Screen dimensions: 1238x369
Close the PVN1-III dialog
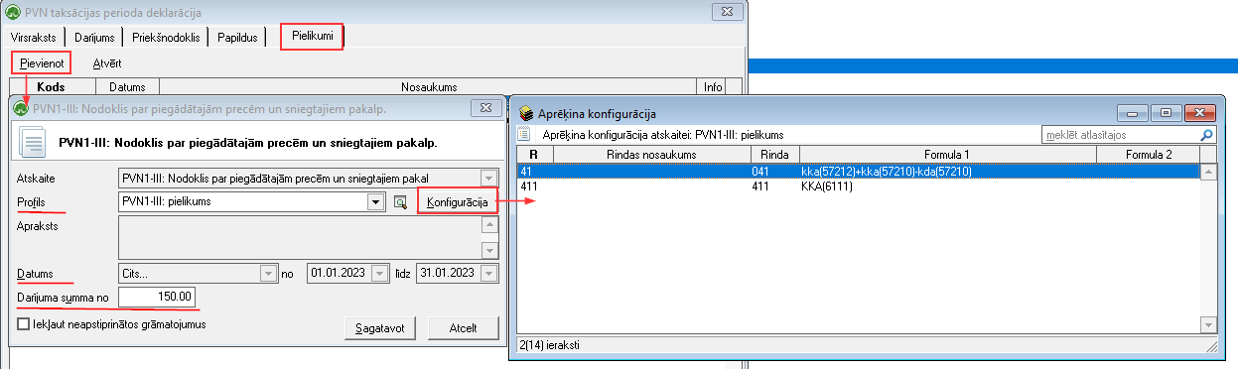484,107
